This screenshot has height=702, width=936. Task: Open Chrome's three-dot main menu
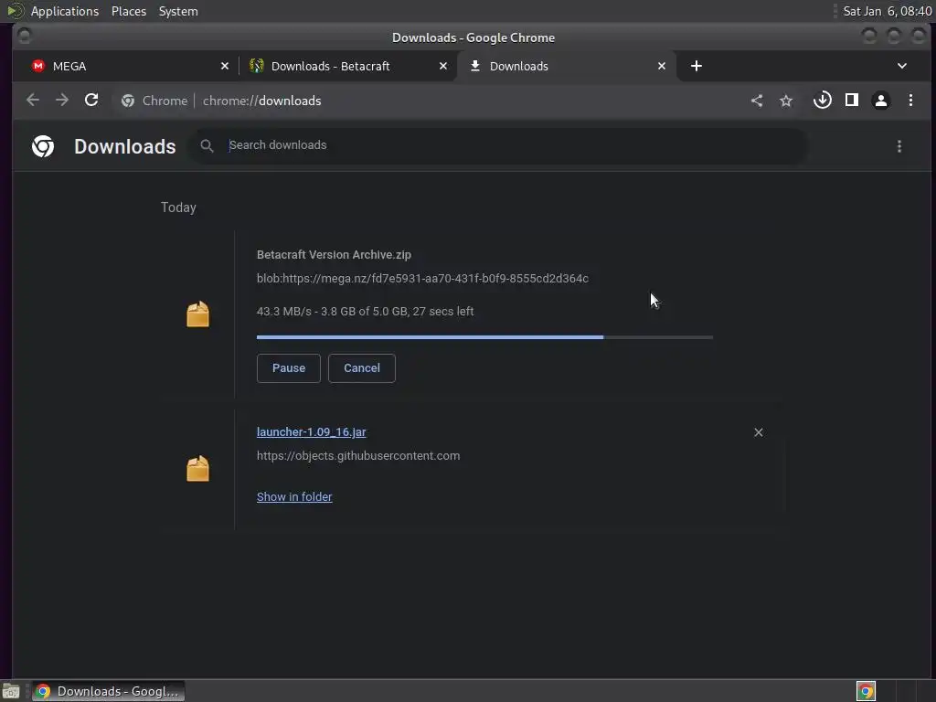[911, 101]
